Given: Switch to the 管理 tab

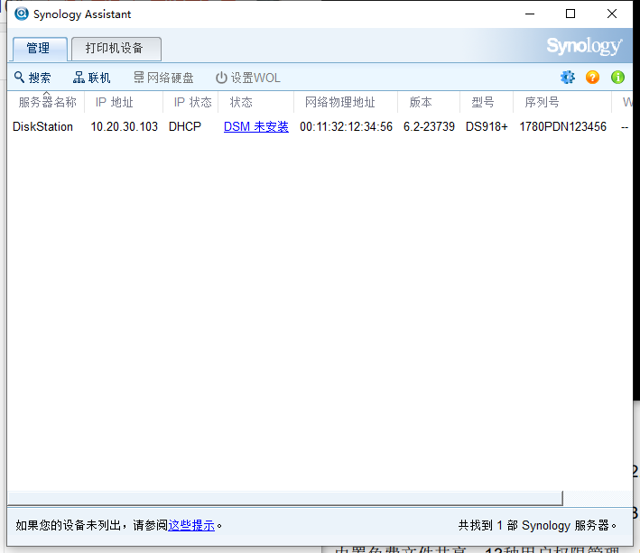Looking at the screenshot, I should 40,49.
